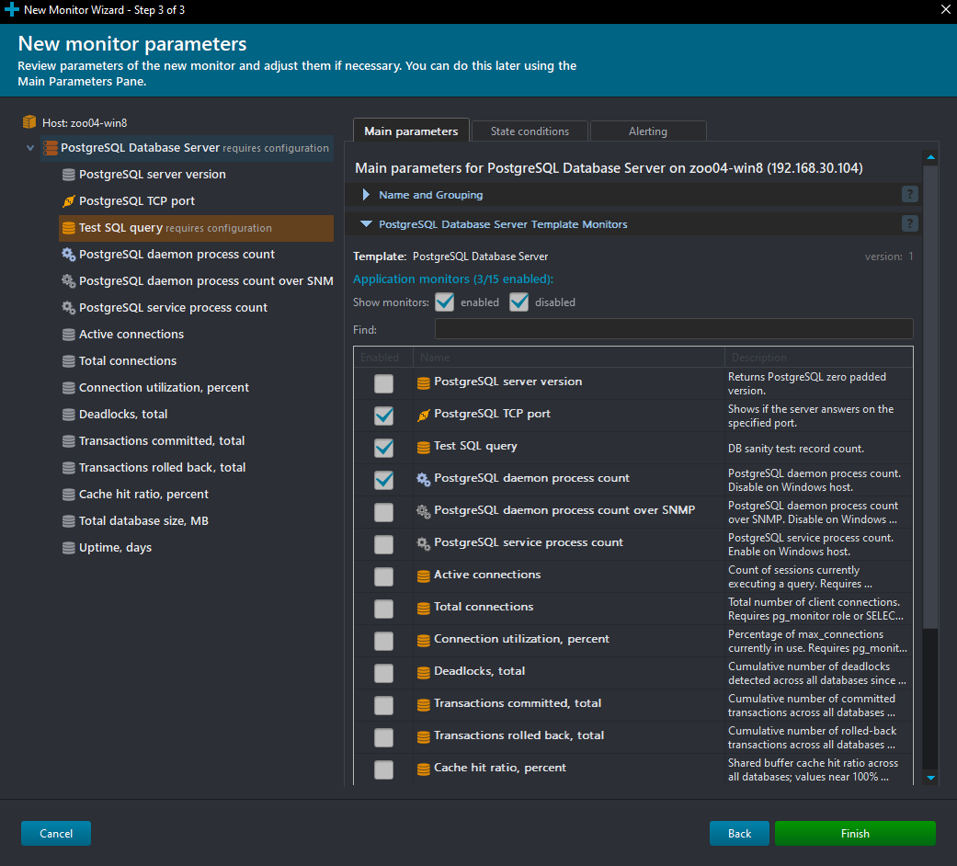Click the green Finish button
This screenshot has width=957, height=866.
tap(855, 833)
